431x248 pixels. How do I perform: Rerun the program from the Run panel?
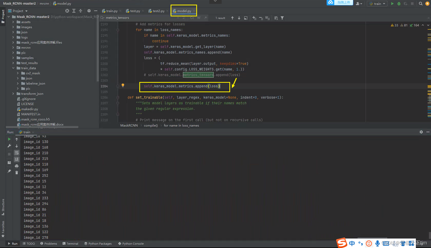(x=9, y=139)
